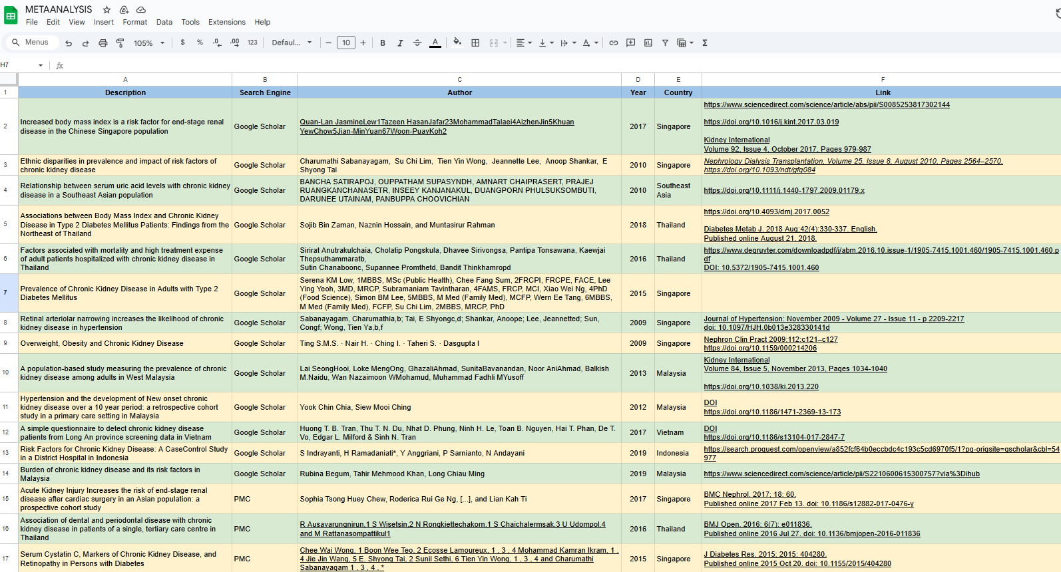Screen dimensions: 1061x572
Task: Open the functions sigma icon
Action: [x=704, y=43]
